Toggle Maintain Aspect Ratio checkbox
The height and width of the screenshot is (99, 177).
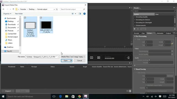(x=146, y=85)
